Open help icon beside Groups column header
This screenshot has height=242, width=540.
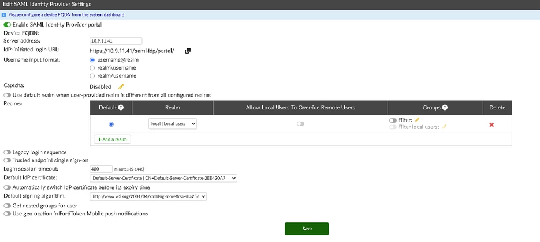pos(445,108)
